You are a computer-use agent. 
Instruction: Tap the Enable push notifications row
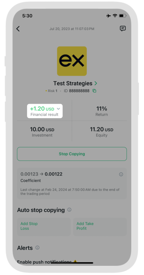pos(72,262)
